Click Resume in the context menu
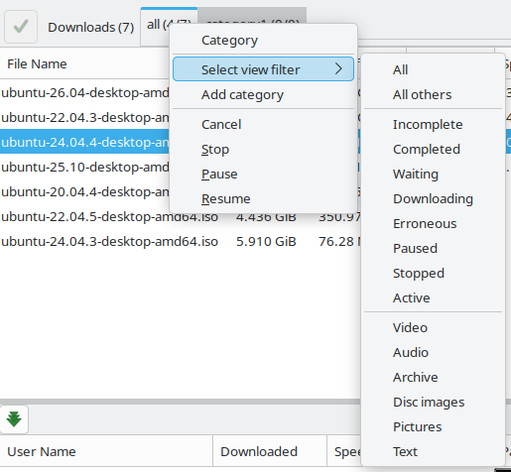The height and width of the screenshot is (472, 511). point(263,199)
